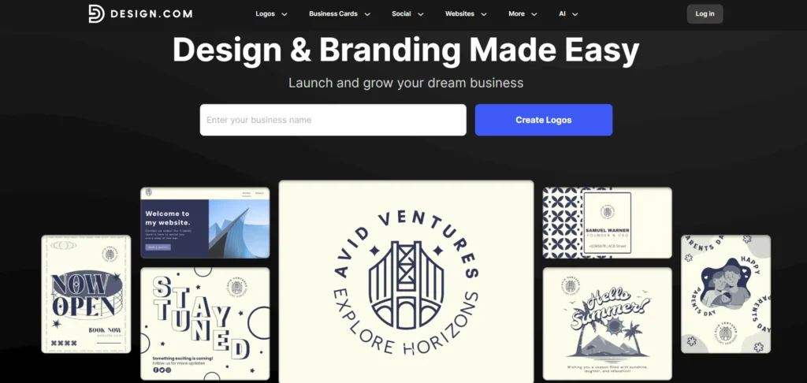The image size is (807, 383).
Task: Expand the Social menu chevron
Action: tap(421, 14)
